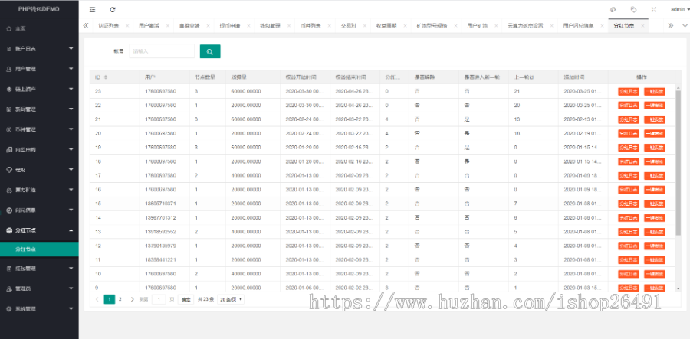Close the 用户激活 tab
Viewport: 690px width, 339px height.
pos(168,26)
